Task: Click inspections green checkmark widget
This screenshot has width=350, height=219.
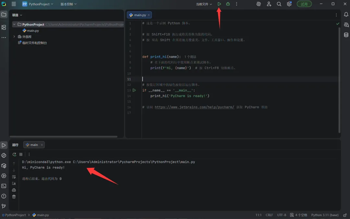Action: coord(338,23)
